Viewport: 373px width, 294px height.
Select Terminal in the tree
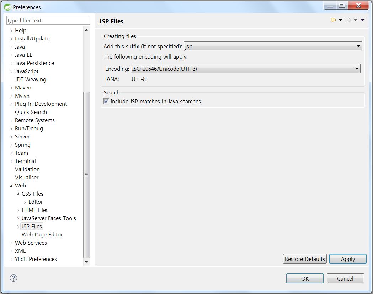25,161
